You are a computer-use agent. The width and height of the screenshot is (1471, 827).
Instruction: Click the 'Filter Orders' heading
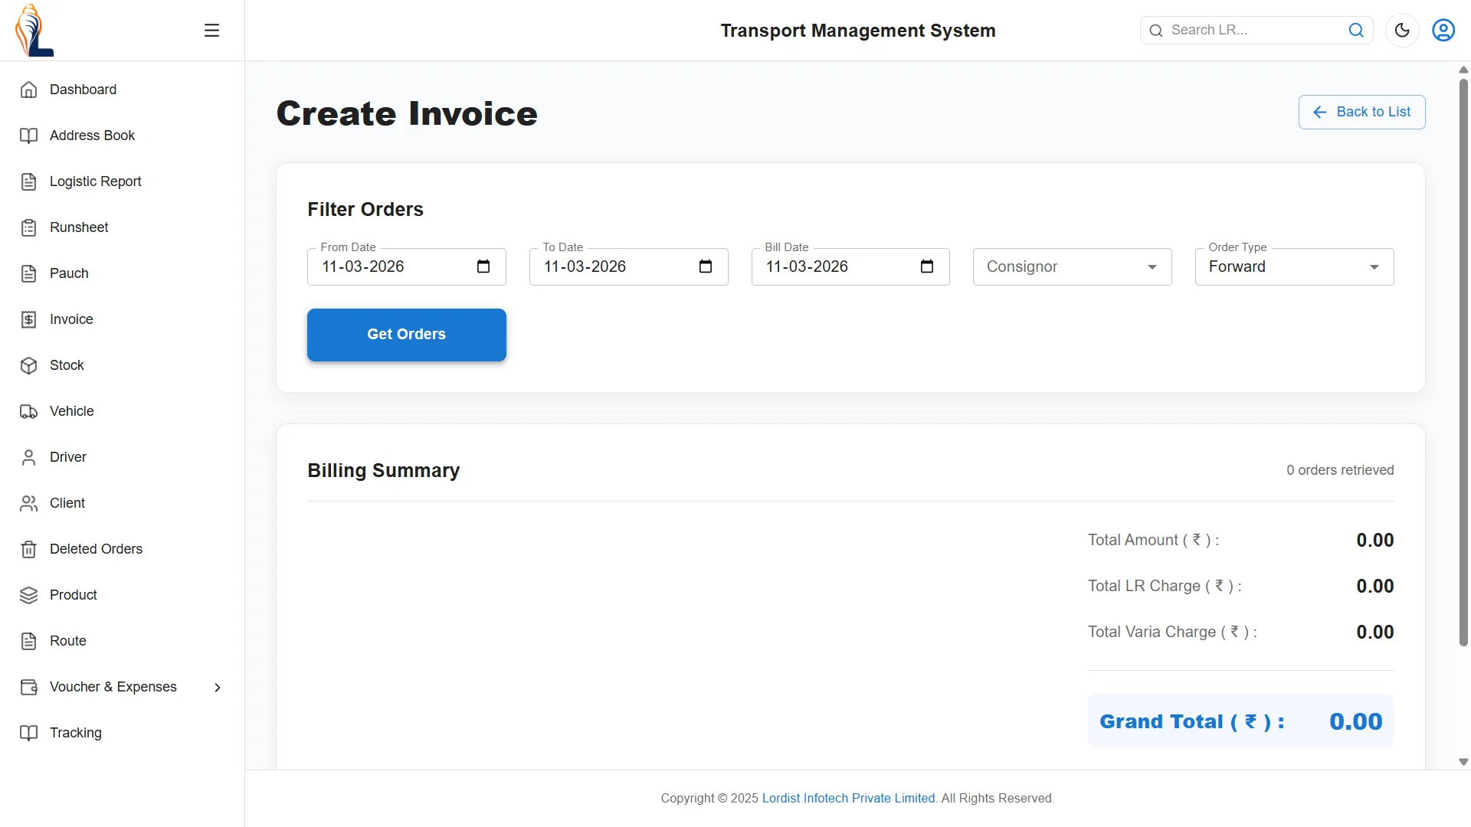pos(365,210)
